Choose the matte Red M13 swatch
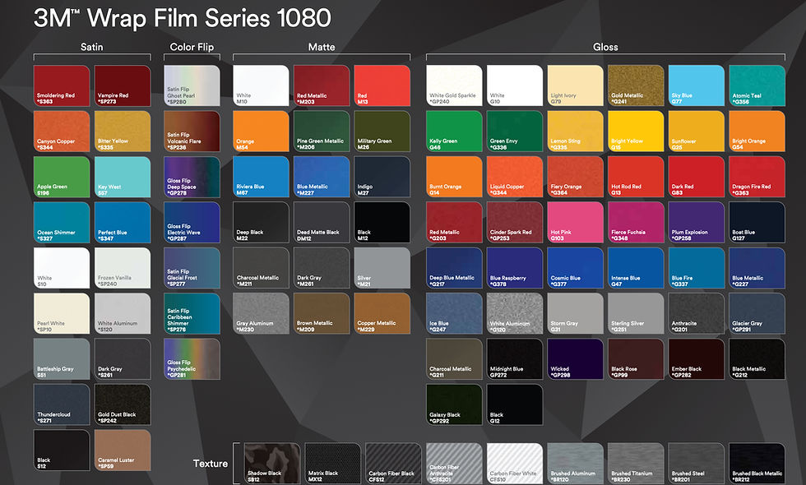Image resolution: width=806 pixels, height=485 pixels. click(382, 85)
